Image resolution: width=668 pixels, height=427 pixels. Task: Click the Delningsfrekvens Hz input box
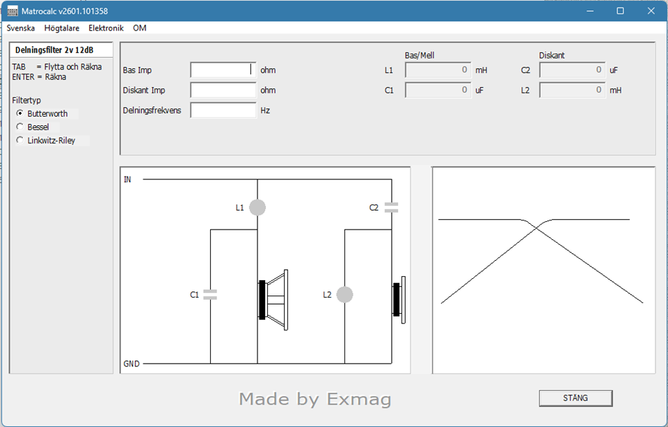pyautogui.click(x=223, y=110)
